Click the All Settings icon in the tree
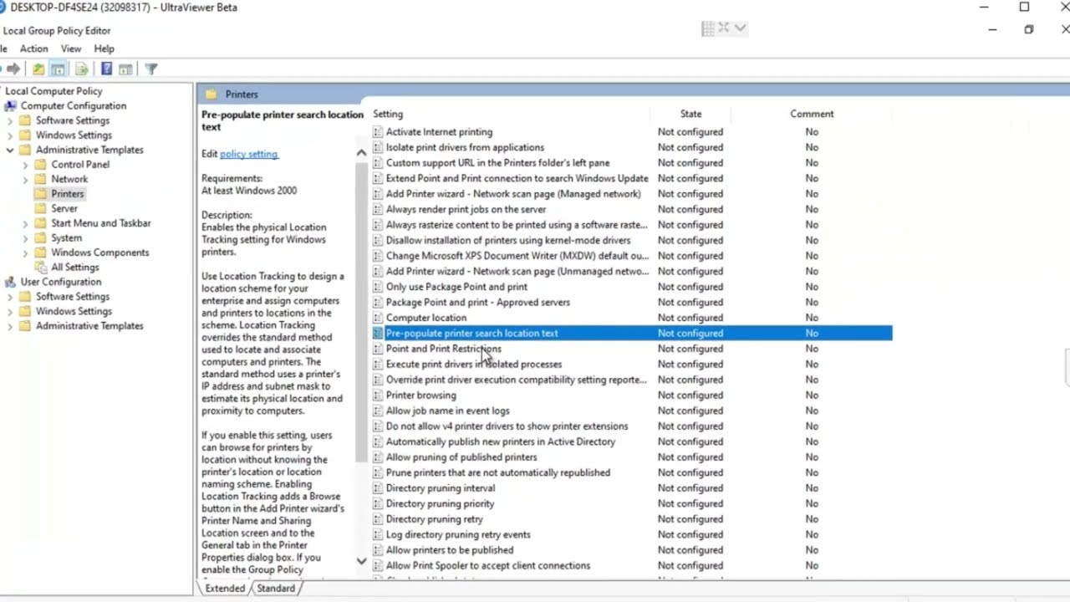 40,268
